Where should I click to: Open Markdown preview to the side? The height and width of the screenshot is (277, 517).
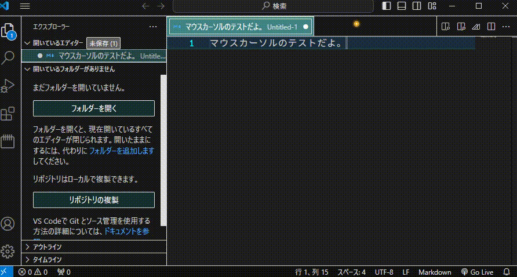[461, 27]
